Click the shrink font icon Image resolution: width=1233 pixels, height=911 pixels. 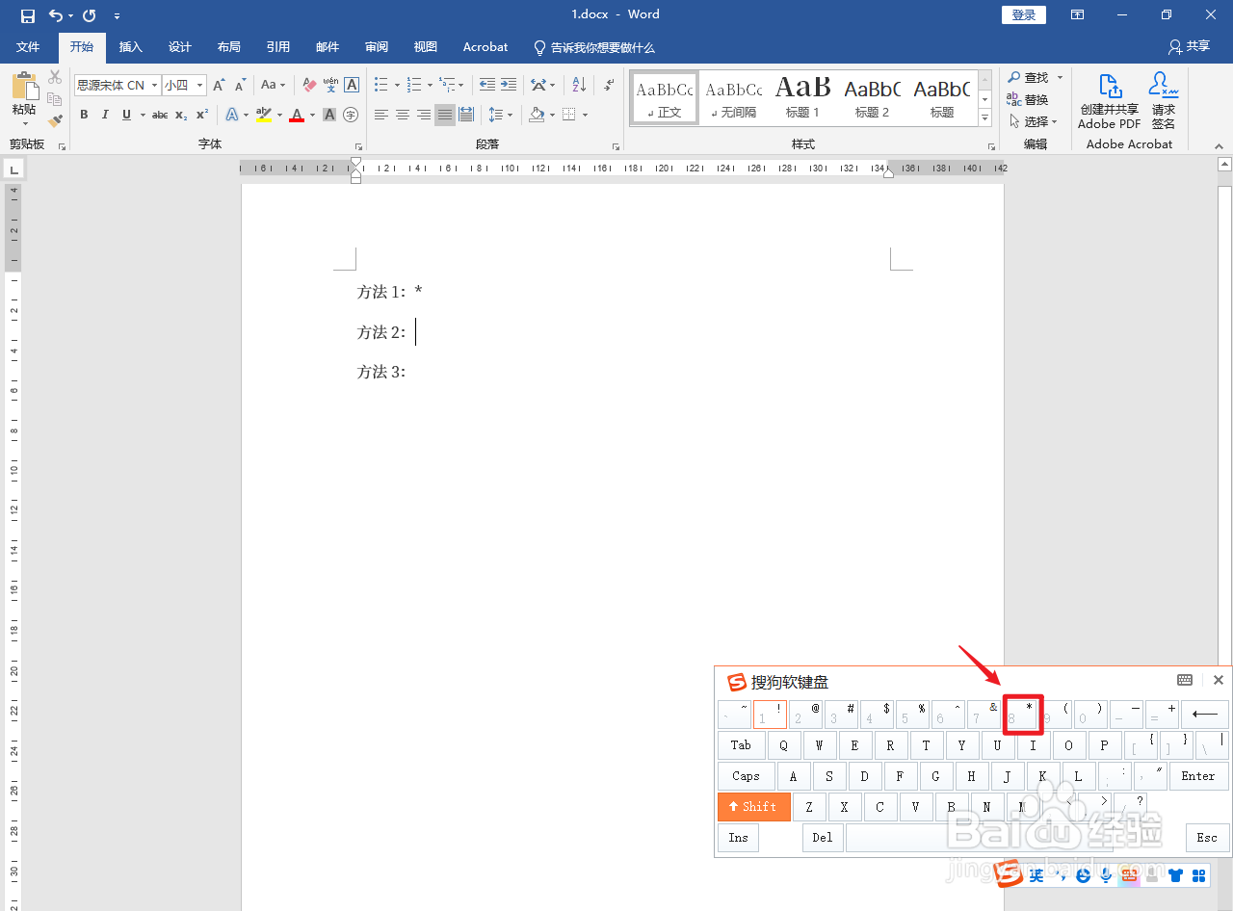coord(240,85)
